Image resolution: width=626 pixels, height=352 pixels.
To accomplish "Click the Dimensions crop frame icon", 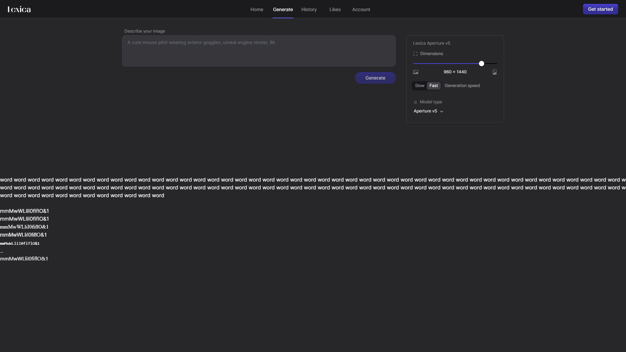I will point(415,53).
